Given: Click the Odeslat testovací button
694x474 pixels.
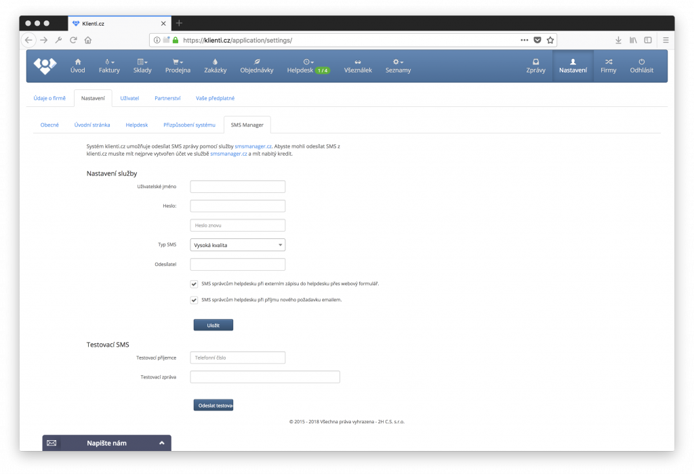Looking at the screenshot, I should [x=213, y=406].
